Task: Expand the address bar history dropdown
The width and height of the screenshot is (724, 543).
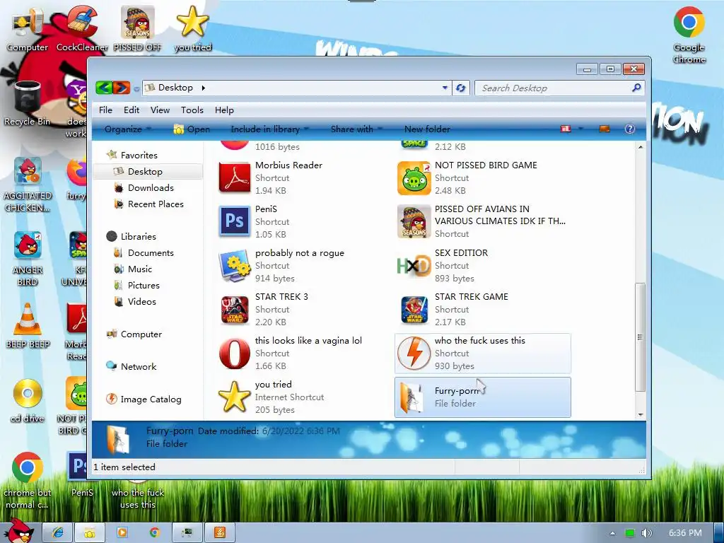Action: pos(445,87)
